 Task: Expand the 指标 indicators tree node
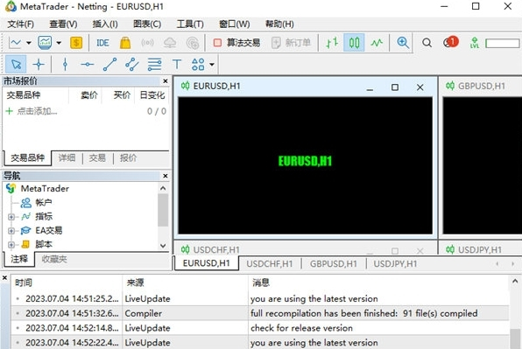coord(11,217)
